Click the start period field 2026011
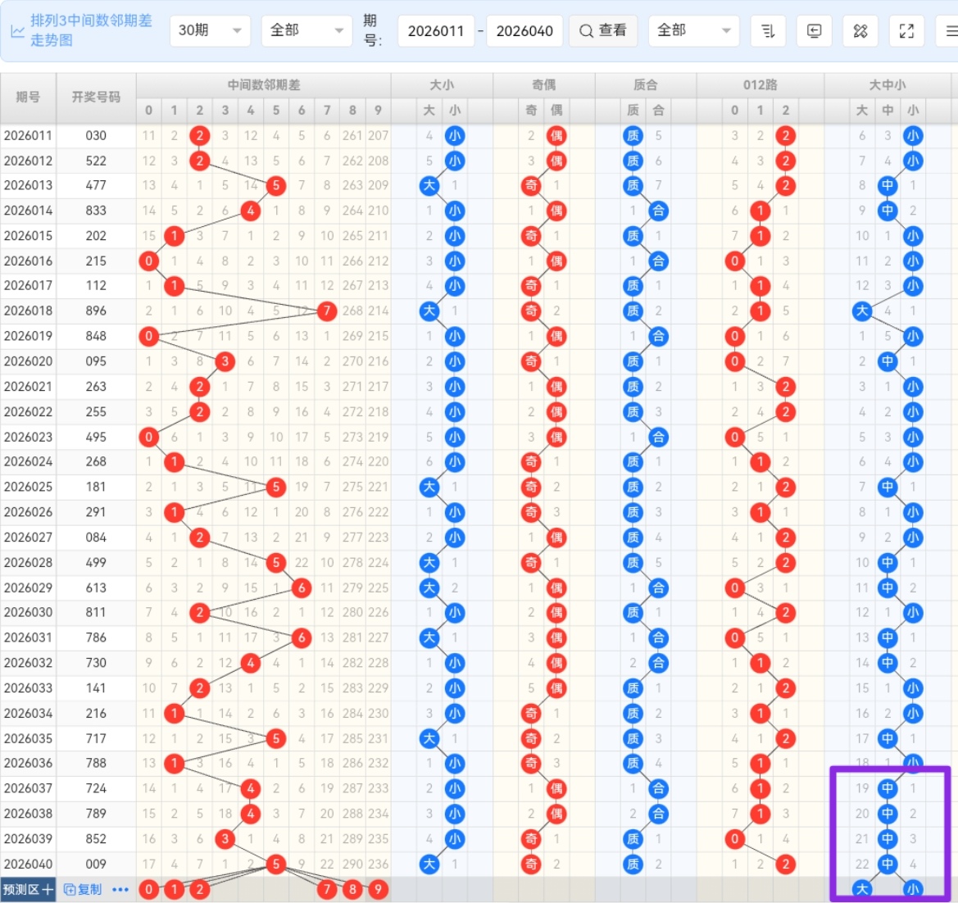958x903 pixels. pyautogui.click(x=436, y=31)
